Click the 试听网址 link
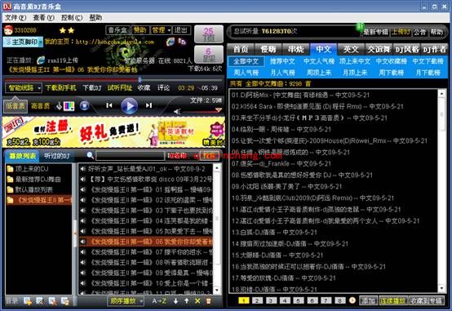 (x=120, y=87)
